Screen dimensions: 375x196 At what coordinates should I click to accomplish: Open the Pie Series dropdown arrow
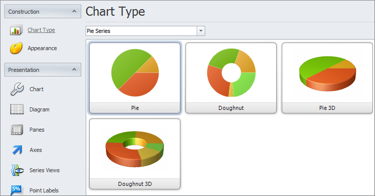click(201, 31)
